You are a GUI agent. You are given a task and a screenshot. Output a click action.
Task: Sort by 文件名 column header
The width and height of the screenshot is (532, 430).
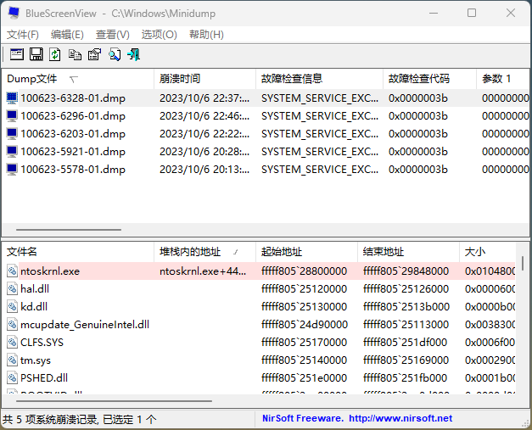click(78, 252)
